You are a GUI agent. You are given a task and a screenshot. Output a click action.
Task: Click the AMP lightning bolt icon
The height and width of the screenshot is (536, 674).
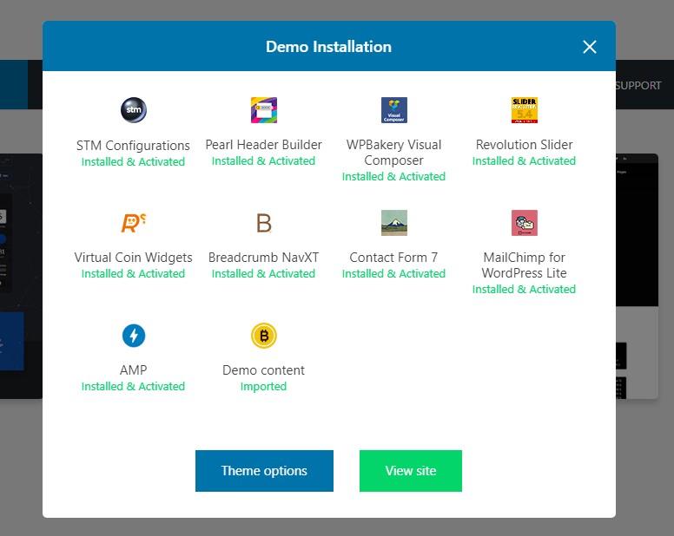coord(133,336)
